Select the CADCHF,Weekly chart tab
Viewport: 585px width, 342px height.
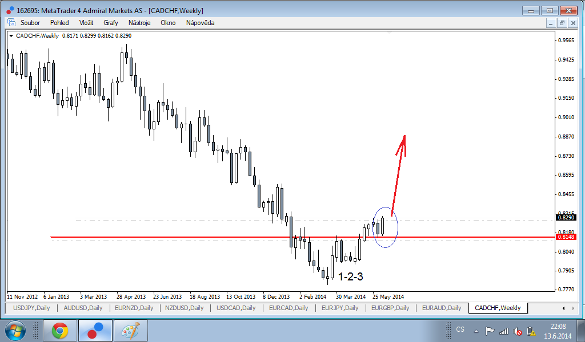point(498,308)
